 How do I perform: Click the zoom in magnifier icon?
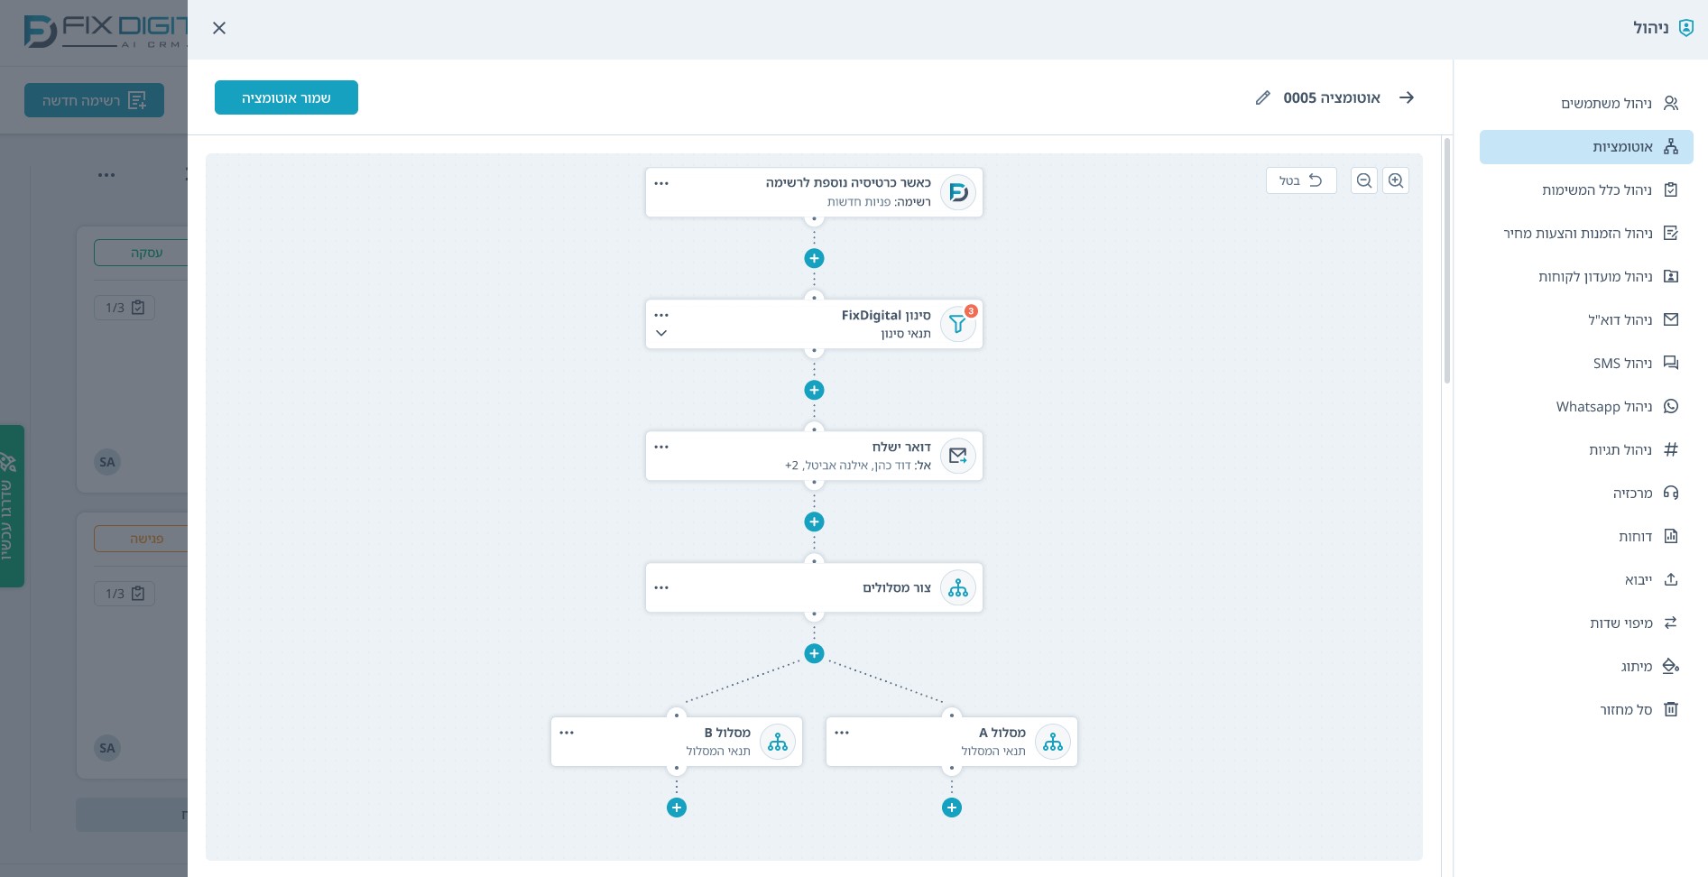(1396, 180)
